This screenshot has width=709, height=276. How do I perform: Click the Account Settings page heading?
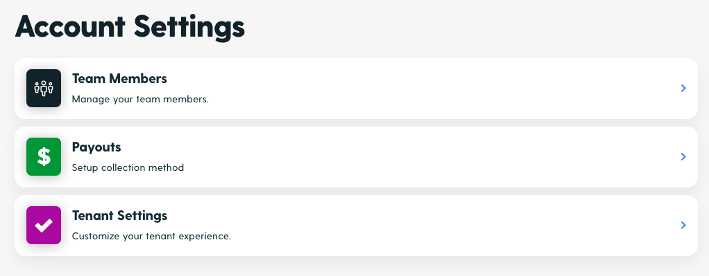[130, 27]
